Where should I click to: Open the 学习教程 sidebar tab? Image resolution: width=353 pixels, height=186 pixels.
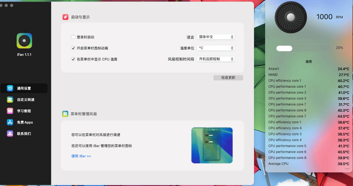24,111
